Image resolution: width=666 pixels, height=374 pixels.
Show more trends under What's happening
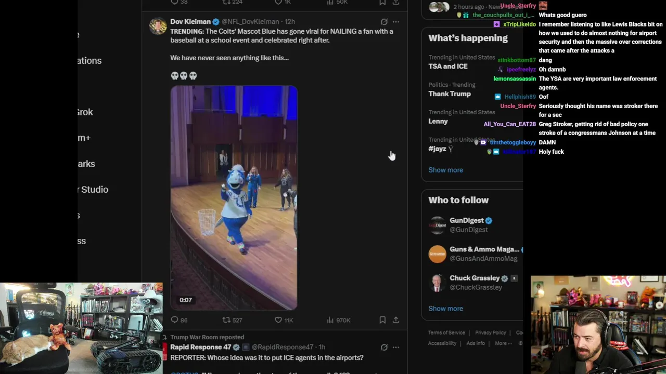tap(445, 170)
